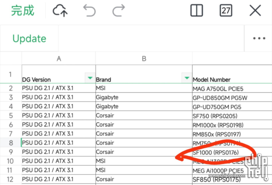Viewport: 272px width, 185px height.
Task: Select the "RM850x (RPS0197)" cell
Action: (232, 133)
